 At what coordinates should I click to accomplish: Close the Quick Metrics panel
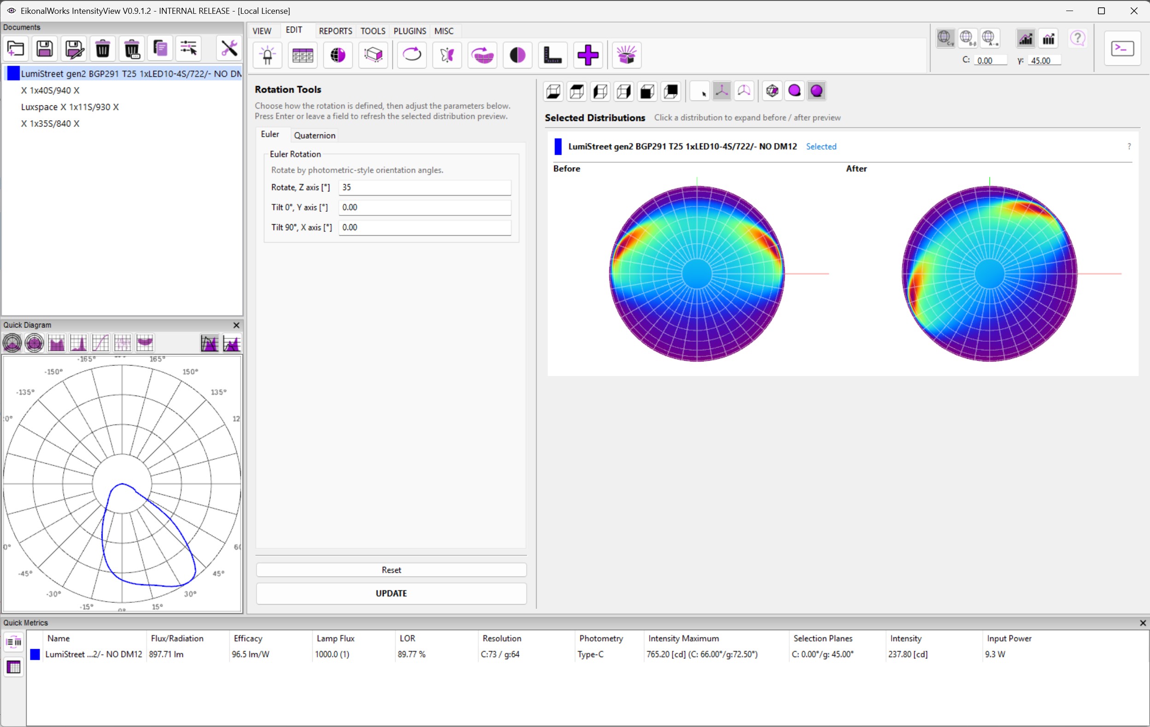pos(1143,623)
